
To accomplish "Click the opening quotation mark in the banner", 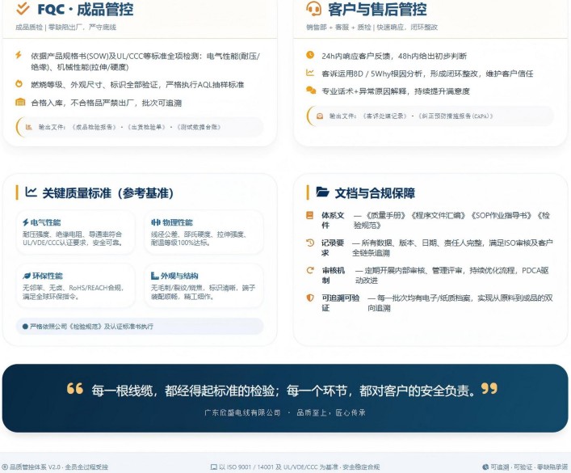I will pyautogui.click(x=75, y=389).
